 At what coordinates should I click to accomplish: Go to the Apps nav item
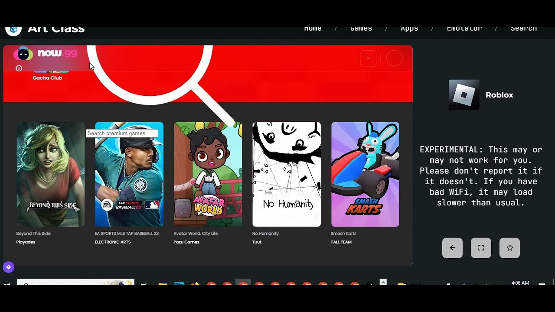coord(409,29)
